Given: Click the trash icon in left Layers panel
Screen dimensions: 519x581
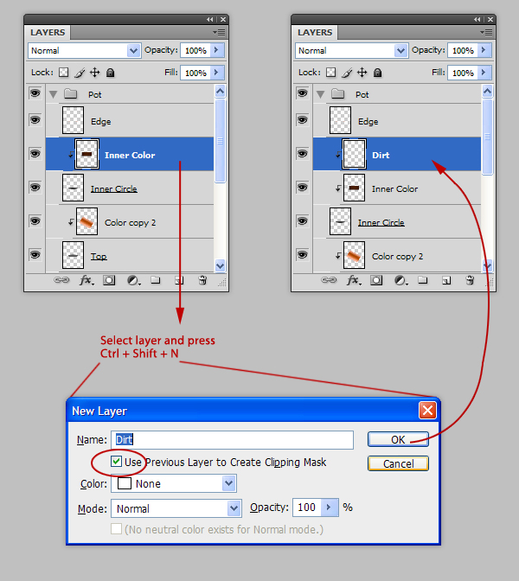Looking at the screenshot, I should (x=202, y=280).
